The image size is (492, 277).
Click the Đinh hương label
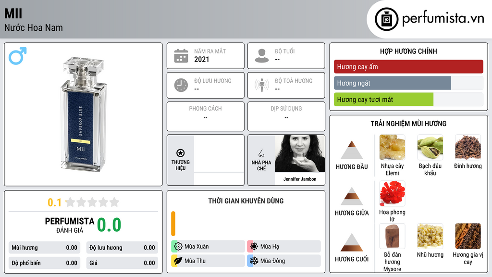pyautogui.click(x=468, y=166)
